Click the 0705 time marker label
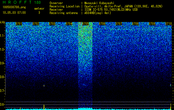 click(85, 24)
